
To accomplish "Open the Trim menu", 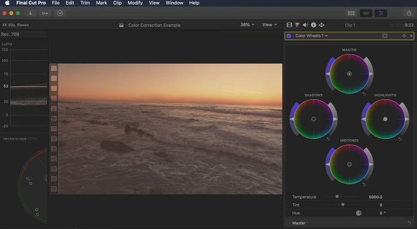I will point(85,3).
